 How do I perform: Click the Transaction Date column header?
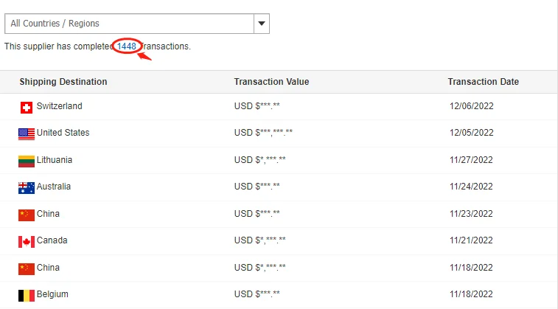[x=483, y=82]
